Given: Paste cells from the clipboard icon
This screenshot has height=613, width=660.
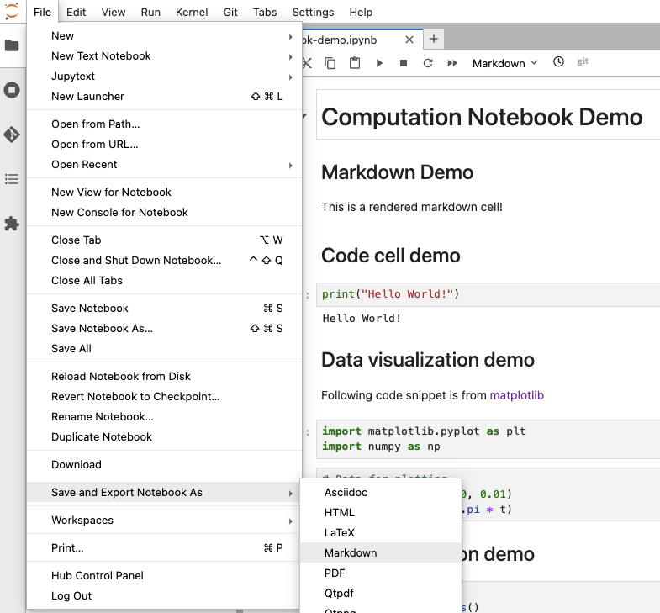Looking at the screenshot, I should 355,63.
